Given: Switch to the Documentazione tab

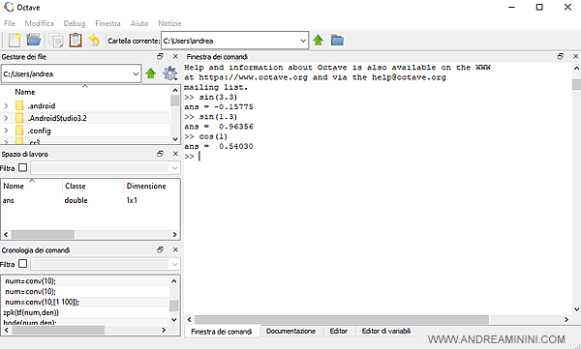Looking at the screenshot, I should pyautogui.click(x=290, y=331).
